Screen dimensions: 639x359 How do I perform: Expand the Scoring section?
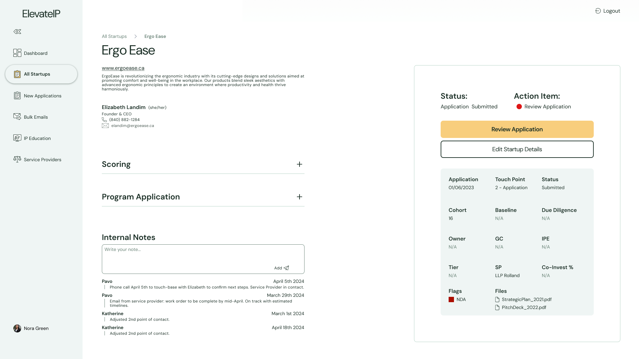pyautogui.click(x=300, y=164)
